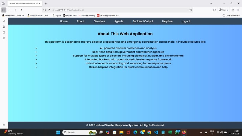Open Backend Output in the navigation bar
This screenshot has width=242, height=136.
(x=143, y=21)
